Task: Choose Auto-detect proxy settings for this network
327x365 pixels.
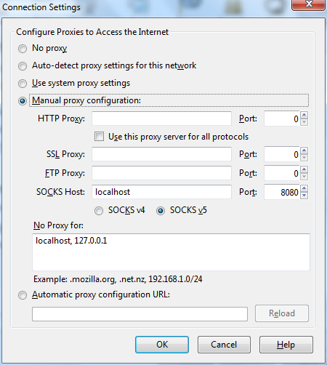Action: coord(23,66)
